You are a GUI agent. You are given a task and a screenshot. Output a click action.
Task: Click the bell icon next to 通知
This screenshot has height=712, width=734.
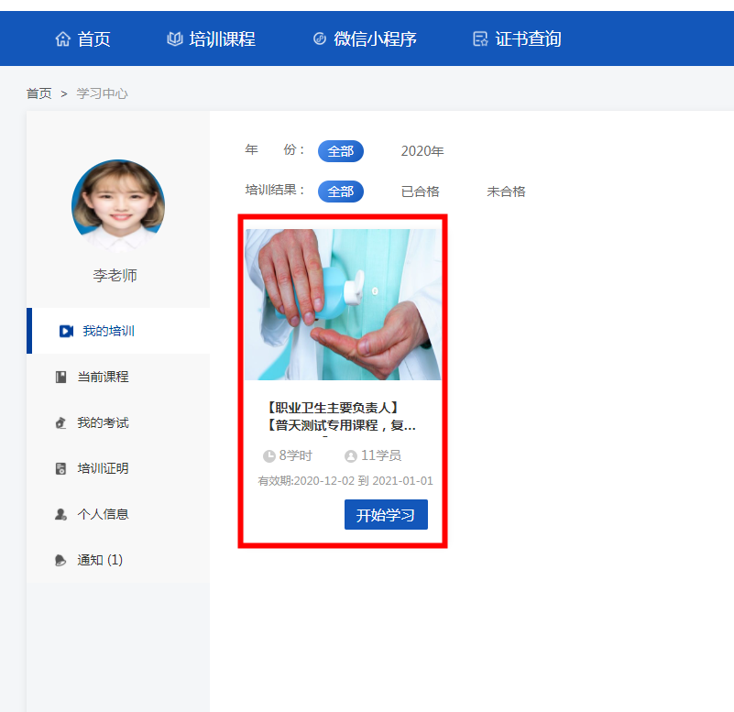60,560
